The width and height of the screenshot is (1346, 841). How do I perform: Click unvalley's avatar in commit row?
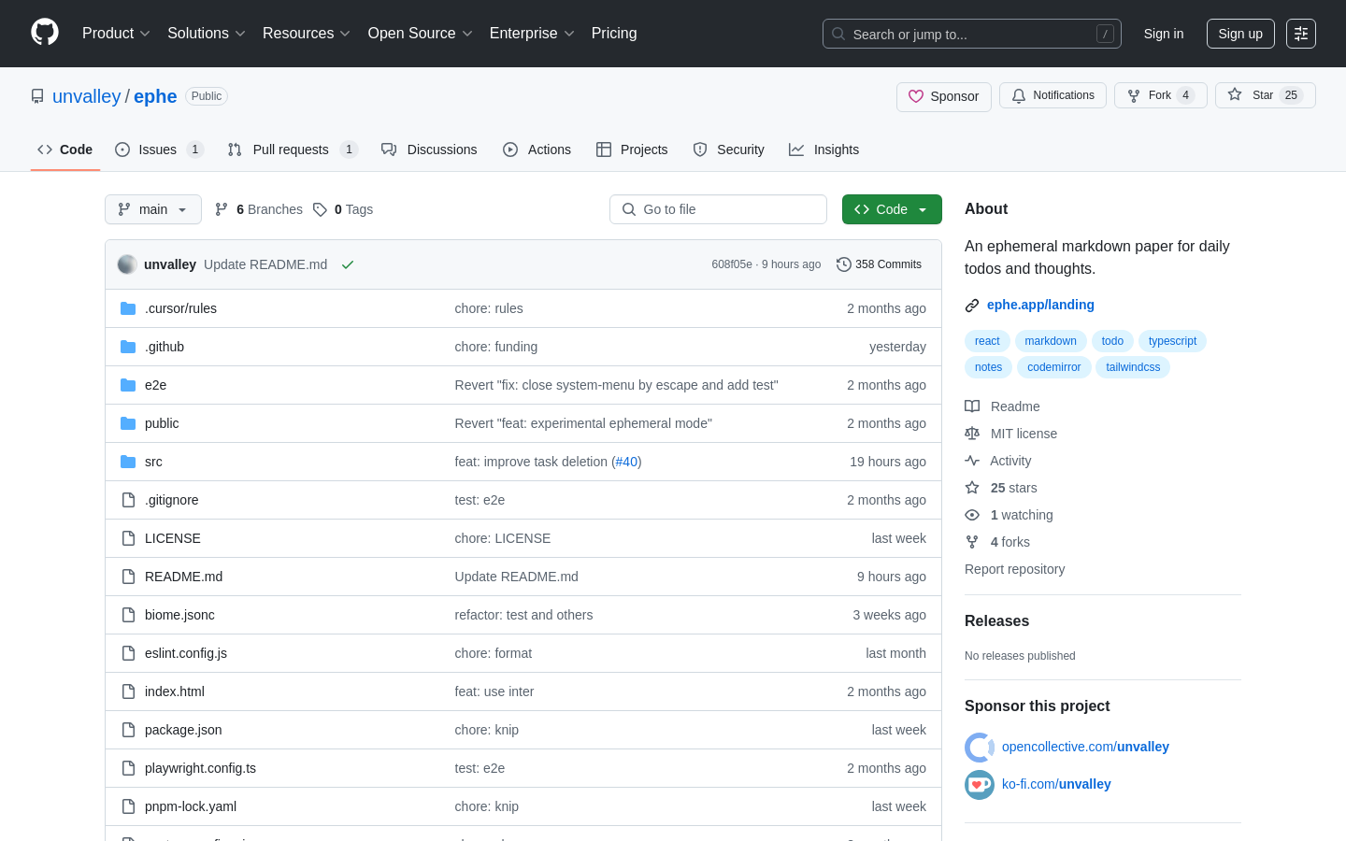coord(127,264)
